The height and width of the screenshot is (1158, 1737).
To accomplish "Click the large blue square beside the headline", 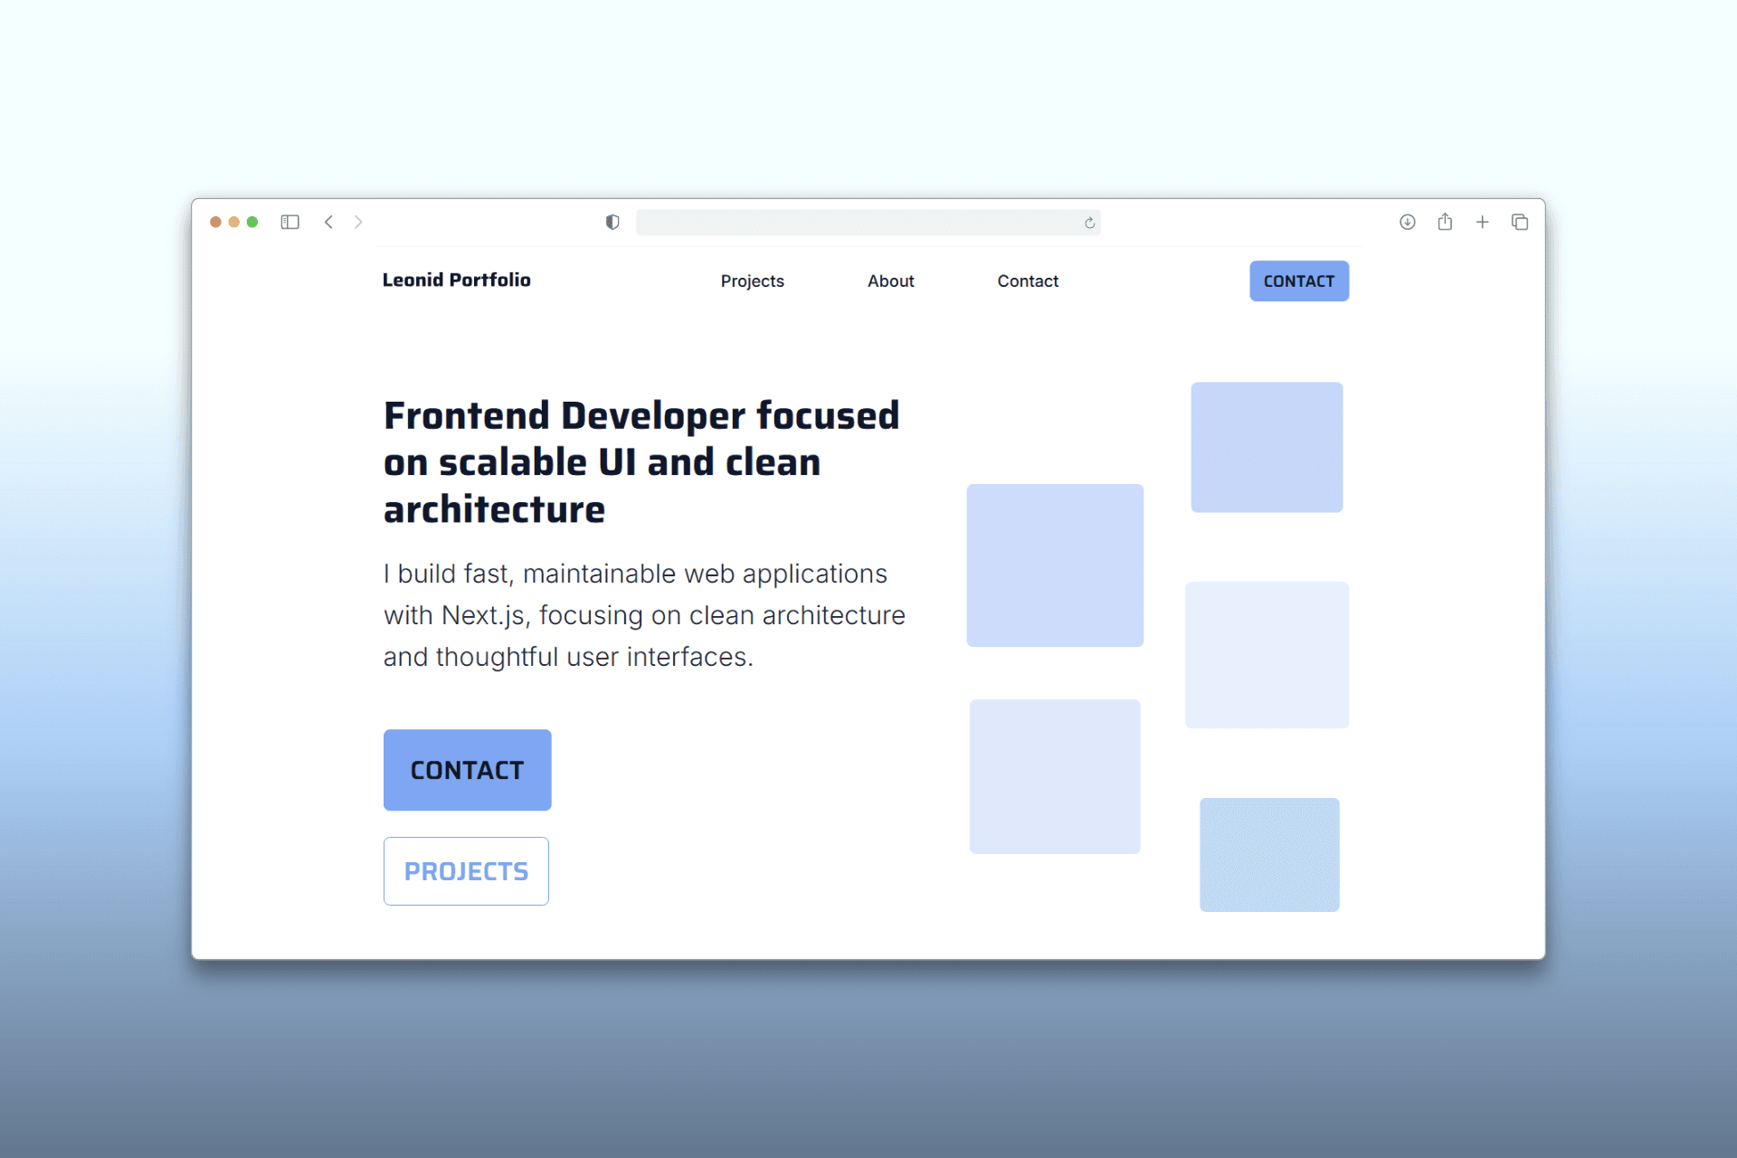I will 1055,565.
